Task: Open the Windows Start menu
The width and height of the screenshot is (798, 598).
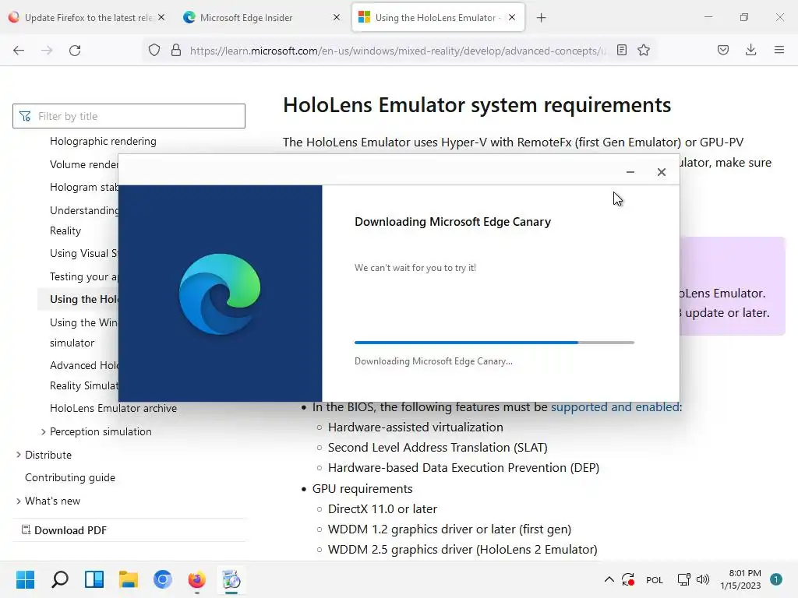Action: tap(25, 579)
